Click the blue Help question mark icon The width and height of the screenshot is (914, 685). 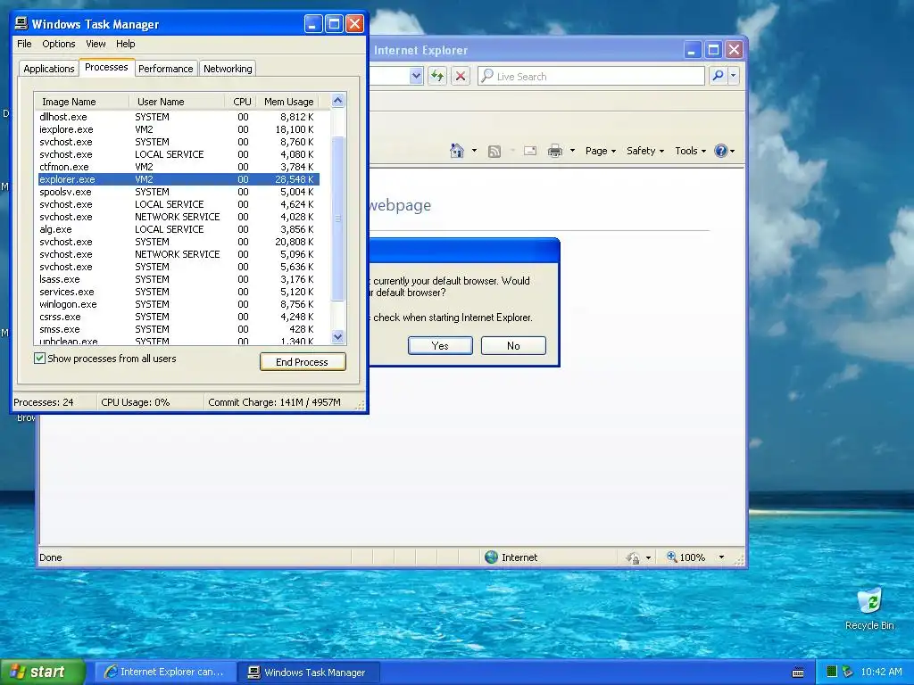click(x=721, y=151)
